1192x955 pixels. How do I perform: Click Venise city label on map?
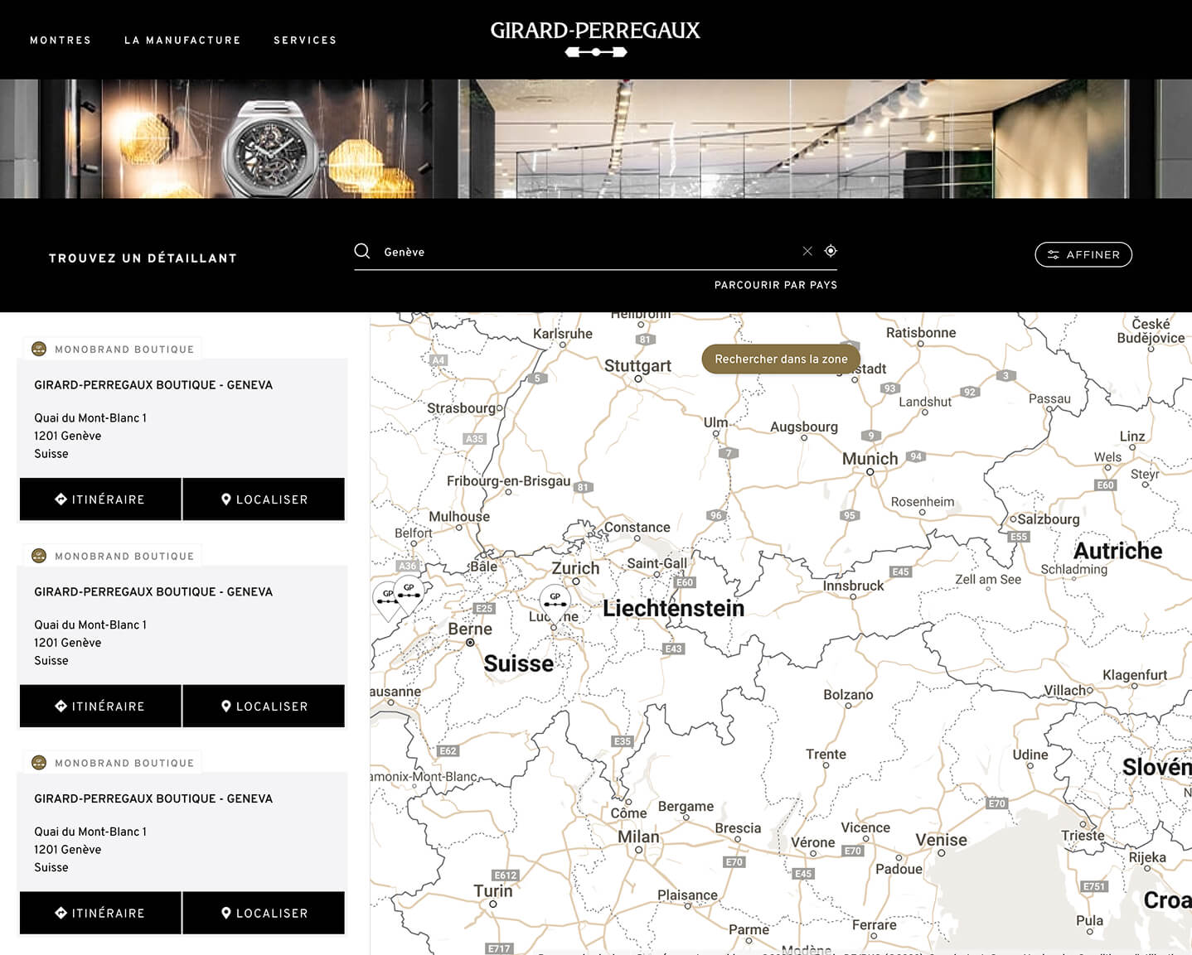point(941,840)
